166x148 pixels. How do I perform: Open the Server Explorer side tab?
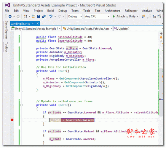click(x=6, y=30)
